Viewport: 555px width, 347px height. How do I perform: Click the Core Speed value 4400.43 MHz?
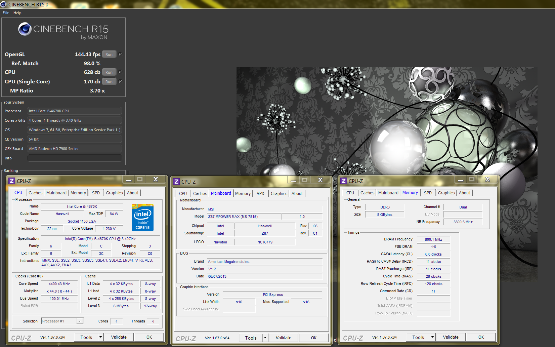tap(59, 284)
